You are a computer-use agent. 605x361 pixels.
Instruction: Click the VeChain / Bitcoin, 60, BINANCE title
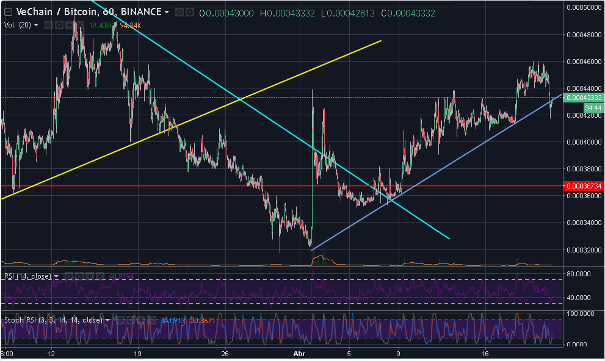89,12
